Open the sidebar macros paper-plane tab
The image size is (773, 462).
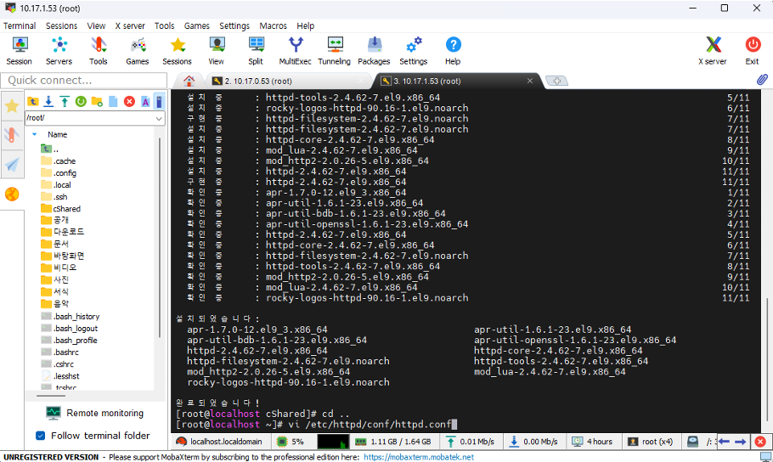point(12,165)
